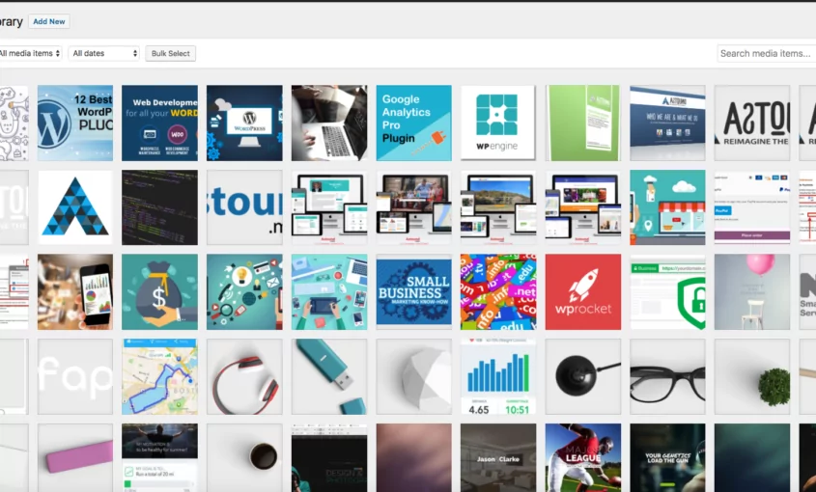Screen dimensions: 816x492
Task: Select the money bag illustration thumbnail
Action: [159, 291]
